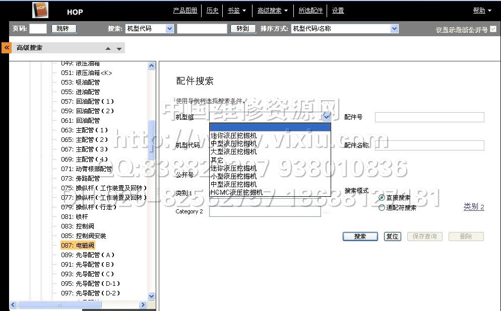The image size is (501, 311).
Task: Click the down triangle in the 高级搜索 header
Action: click(119, 49)
